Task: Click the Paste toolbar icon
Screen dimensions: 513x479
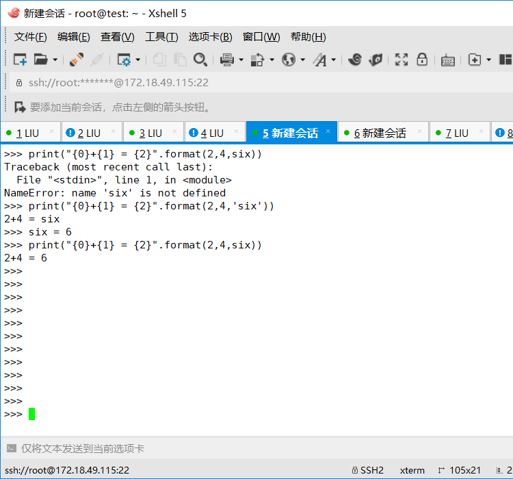Action: (180, 60)
